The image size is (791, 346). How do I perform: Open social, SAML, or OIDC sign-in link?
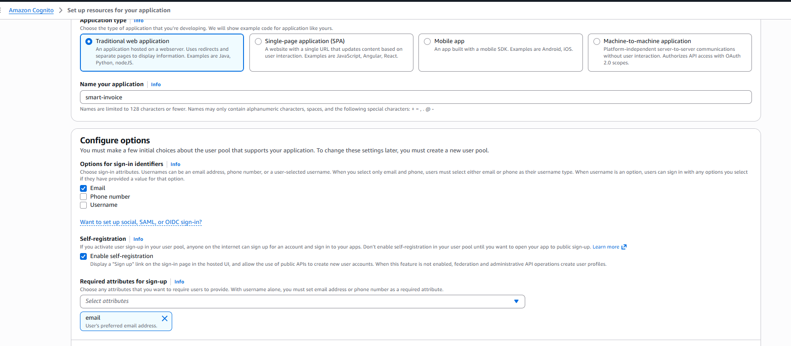click(141, 222)
